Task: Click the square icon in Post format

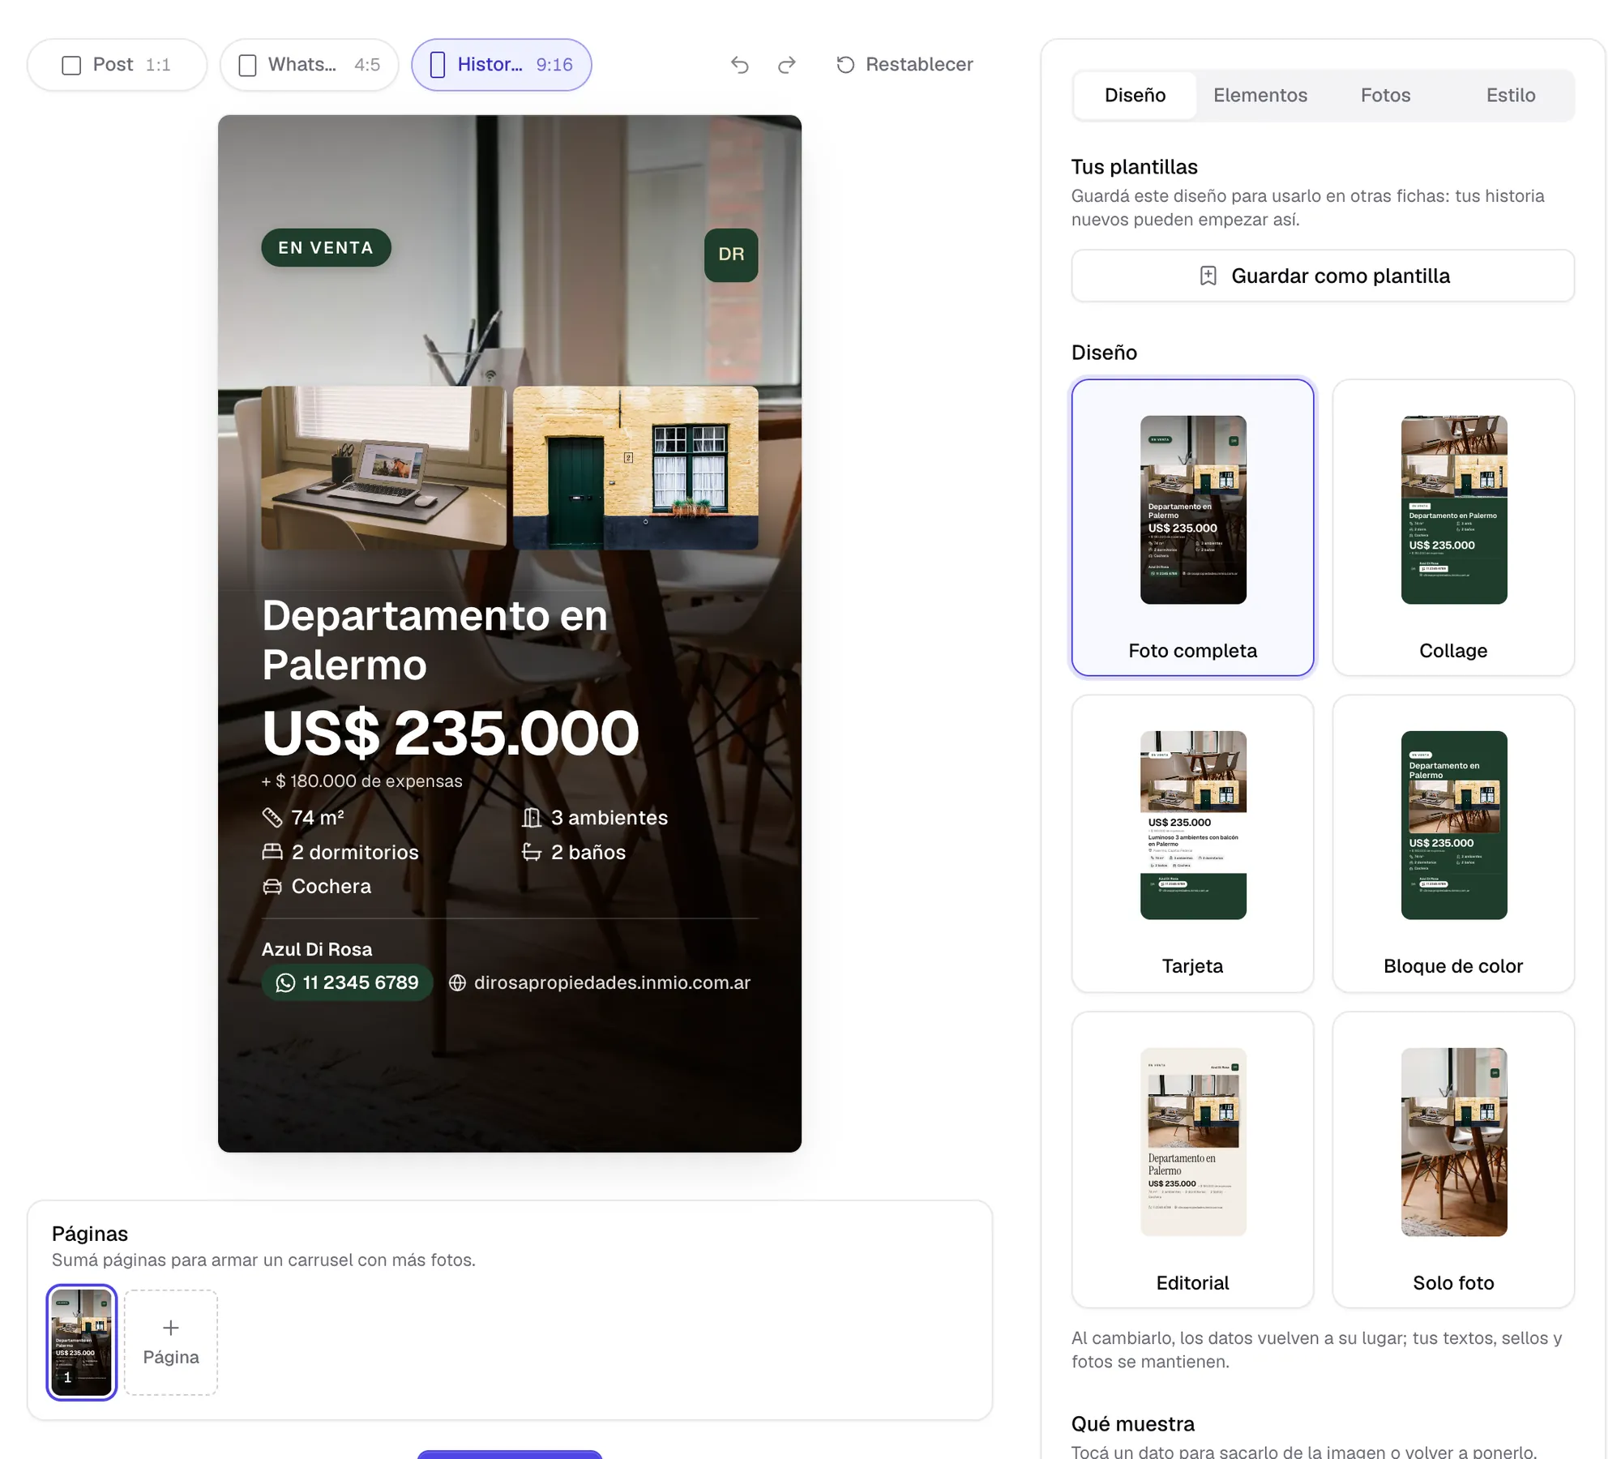Action: (x=71, y=65)
